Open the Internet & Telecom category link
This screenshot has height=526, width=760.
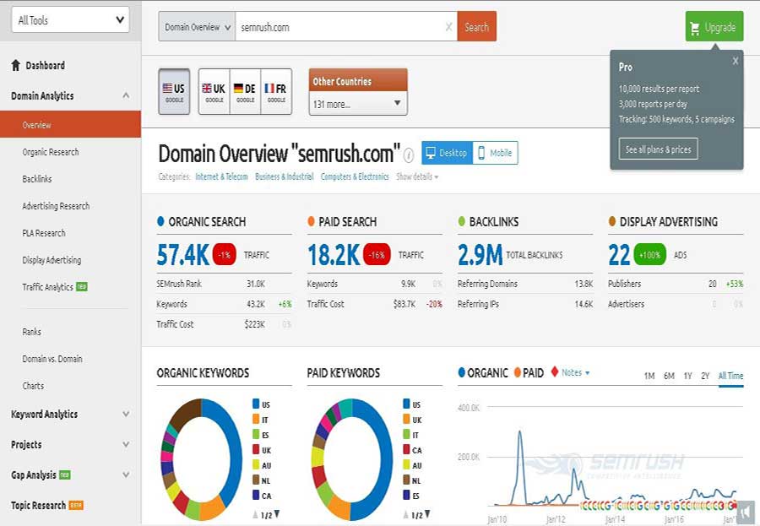click(x=221, y=176)
